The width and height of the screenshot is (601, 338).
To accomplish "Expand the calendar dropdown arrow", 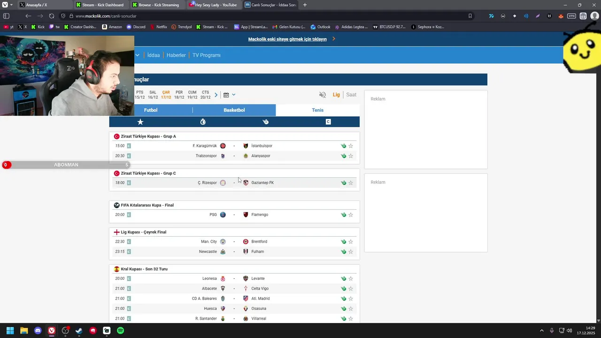I will click(x=233, y=95).
